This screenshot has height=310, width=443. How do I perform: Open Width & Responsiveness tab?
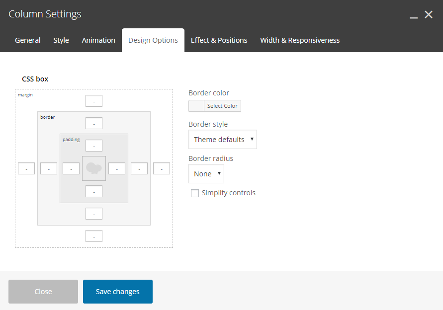pos(300,40)
